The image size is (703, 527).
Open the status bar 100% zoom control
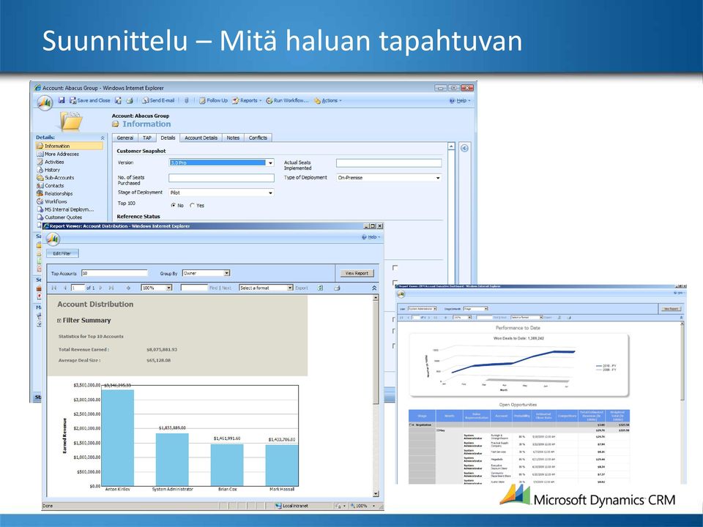click(363, 506)
